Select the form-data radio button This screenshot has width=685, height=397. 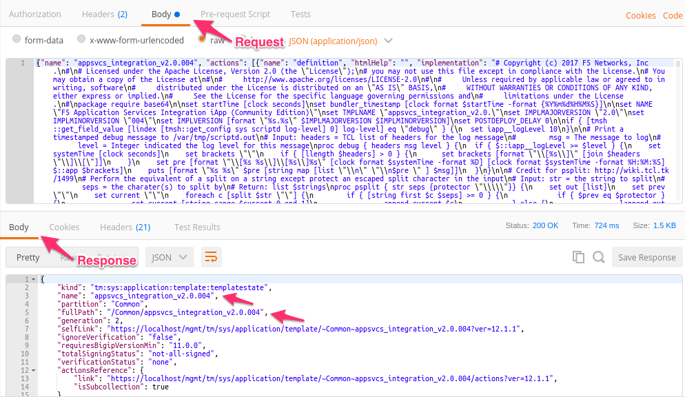(x=17, y=39)
